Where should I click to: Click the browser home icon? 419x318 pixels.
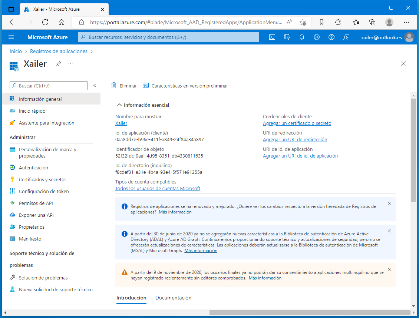[62, 22]
